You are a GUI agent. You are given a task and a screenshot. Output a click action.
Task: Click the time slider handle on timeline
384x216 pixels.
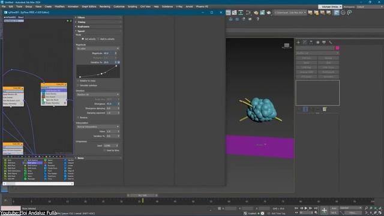click(x=142, y=195)
